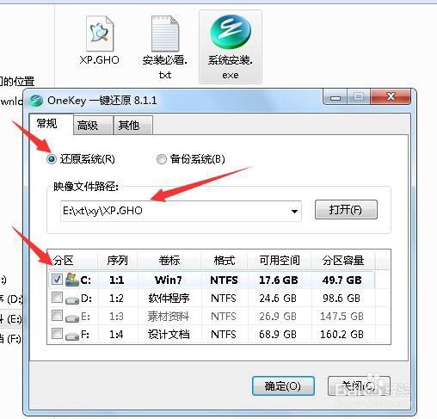Click the 格式 column header
Viewport: 437px width, 419px height.
click(225, 260)
